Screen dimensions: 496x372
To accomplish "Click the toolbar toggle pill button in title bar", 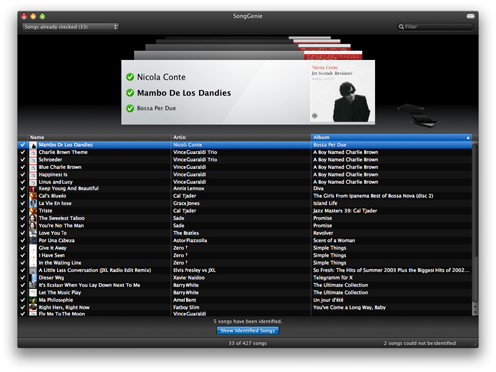I will [x=471, y=16].
